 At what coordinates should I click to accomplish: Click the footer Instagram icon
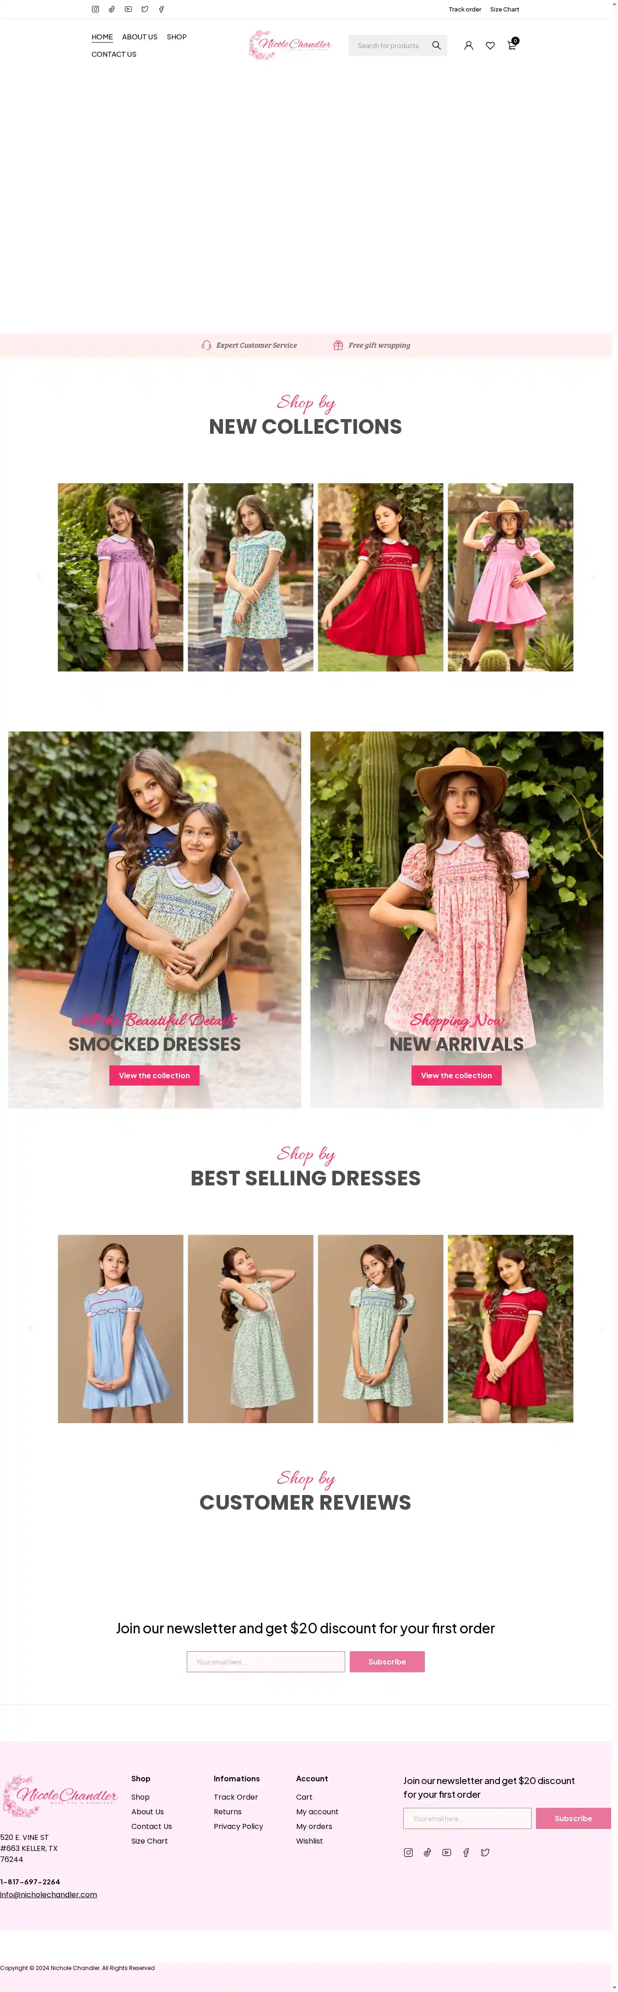[x=408, y=1852]
